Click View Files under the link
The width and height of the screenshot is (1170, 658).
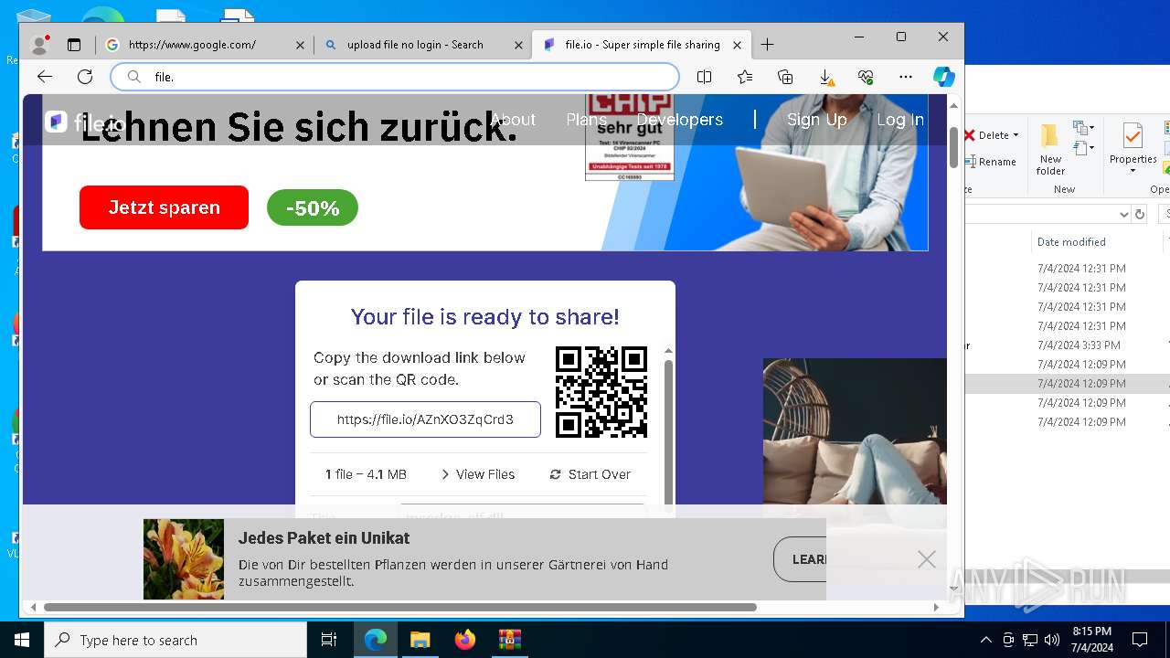pos(478,474)
